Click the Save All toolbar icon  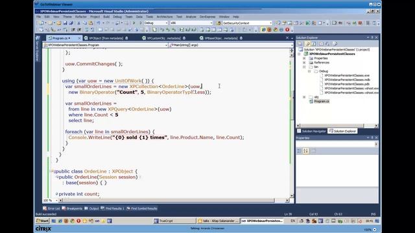[71, 23]
